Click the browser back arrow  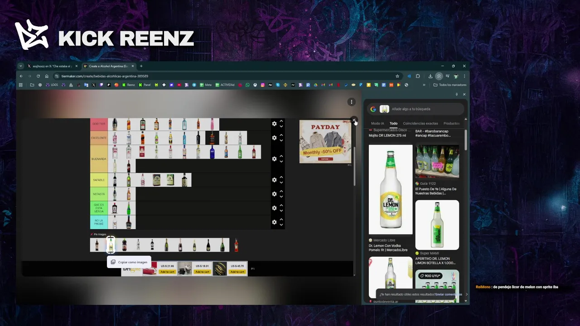pyautogui.click(x=21, y=76)
